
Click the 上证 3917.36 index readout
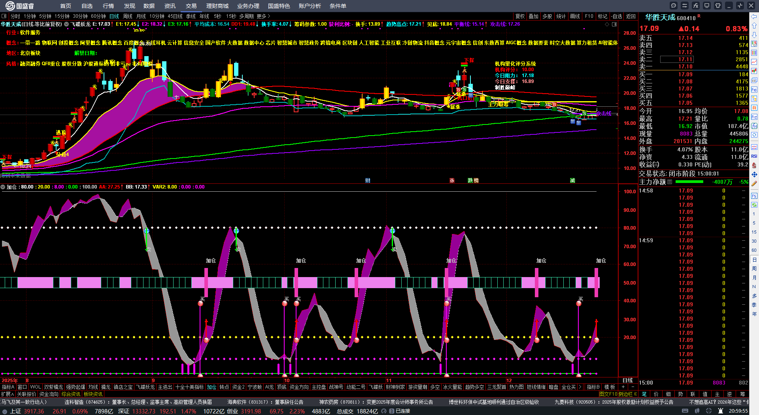[x=27, y=411]
